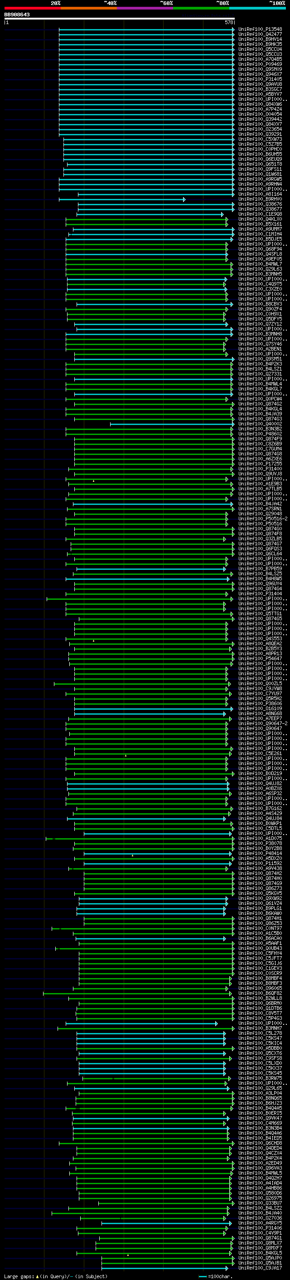Select label UniRef100_C1E9Q8
The height and width of the screenshot is (1280, 290).
coord(260,214)
